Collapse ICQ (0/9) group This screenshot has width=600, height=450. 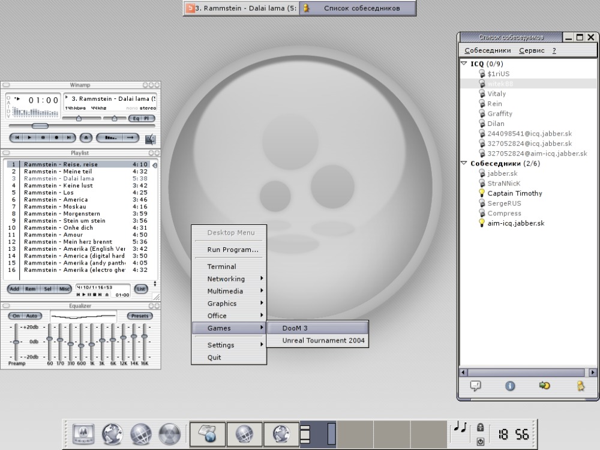[x=464, y=64]
